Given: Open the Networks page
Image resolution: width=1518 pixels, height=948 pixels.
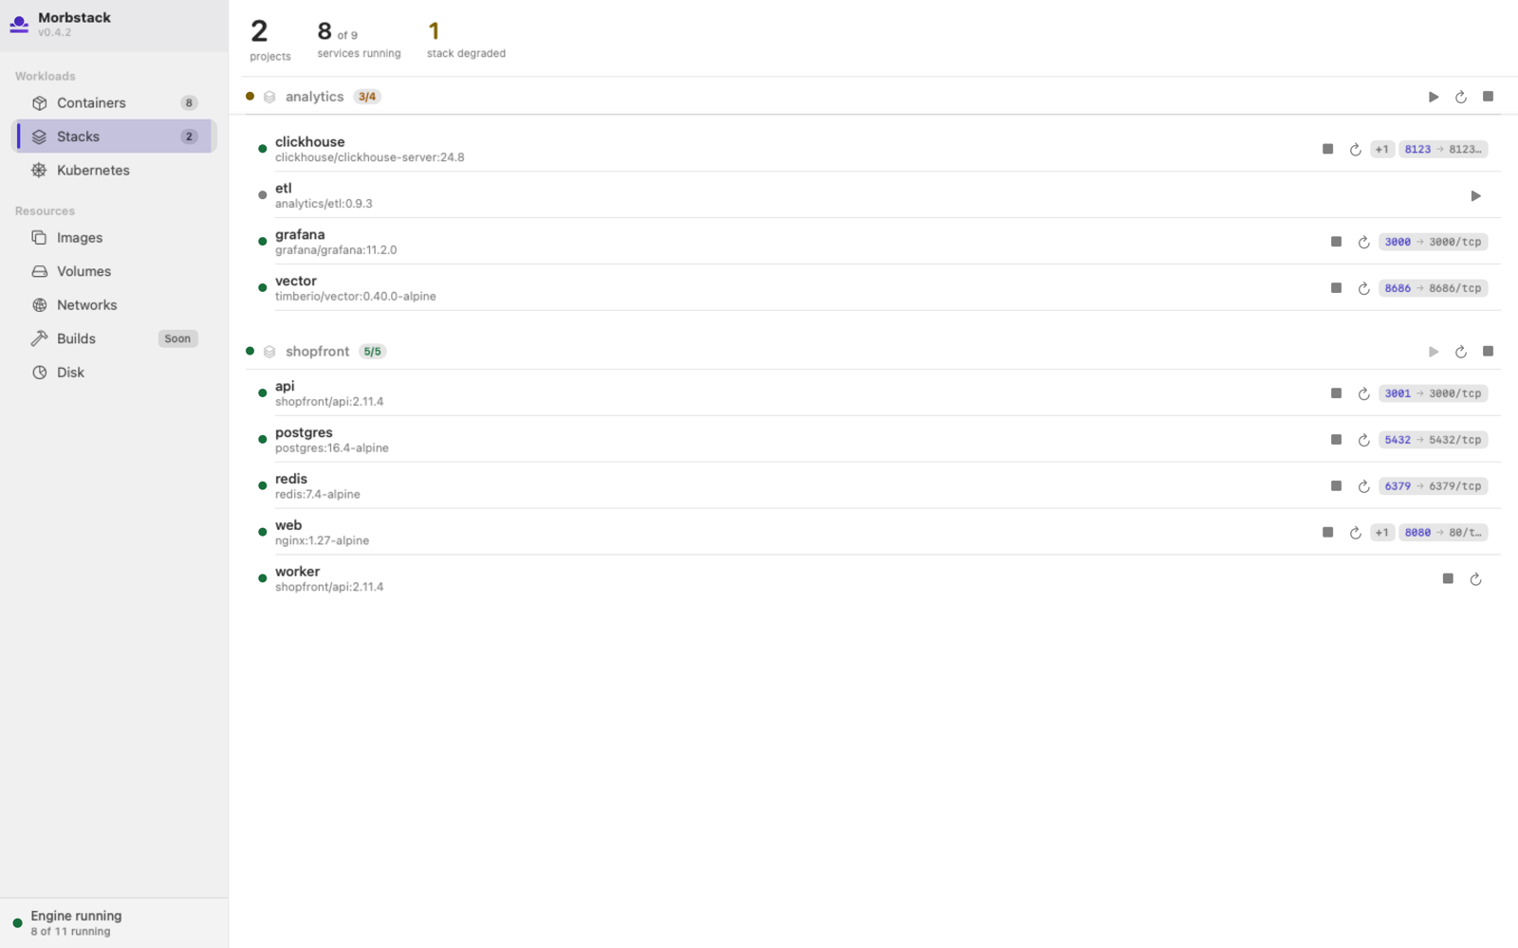Looking at the screenshot, I should click(x=114, y=305).
